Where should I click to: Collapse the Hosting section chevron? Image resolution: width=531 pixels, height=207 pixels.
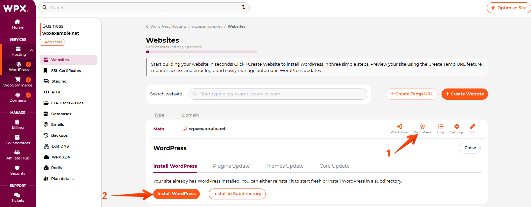click(31, 51)
